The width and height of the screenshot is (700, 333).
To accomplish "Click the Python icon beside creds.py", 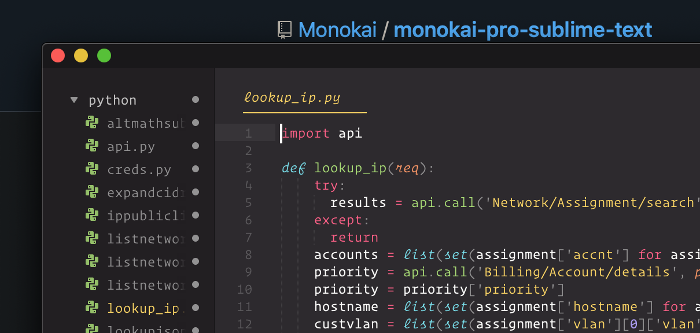I will coord(92,169).
